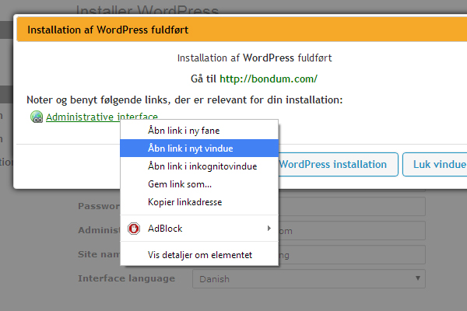The height and width of the screenshot is (311, 467).
Task: Focus the Site name input field
Action: pos(352,254)
